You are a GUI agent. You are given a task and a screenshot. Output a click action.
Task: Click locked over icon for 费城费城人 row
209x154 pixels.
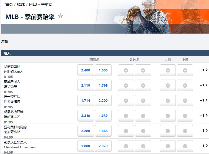coord(168,86)
